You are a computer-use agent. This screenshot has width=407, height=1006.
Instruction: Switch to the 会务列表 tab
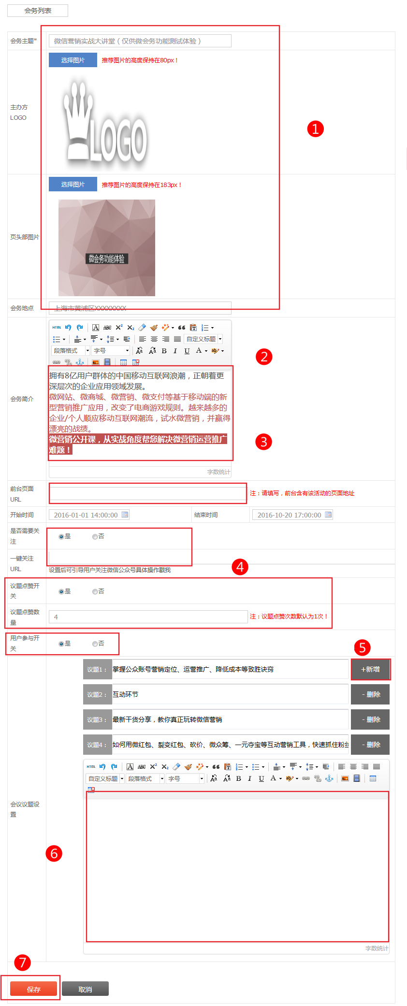38,11
